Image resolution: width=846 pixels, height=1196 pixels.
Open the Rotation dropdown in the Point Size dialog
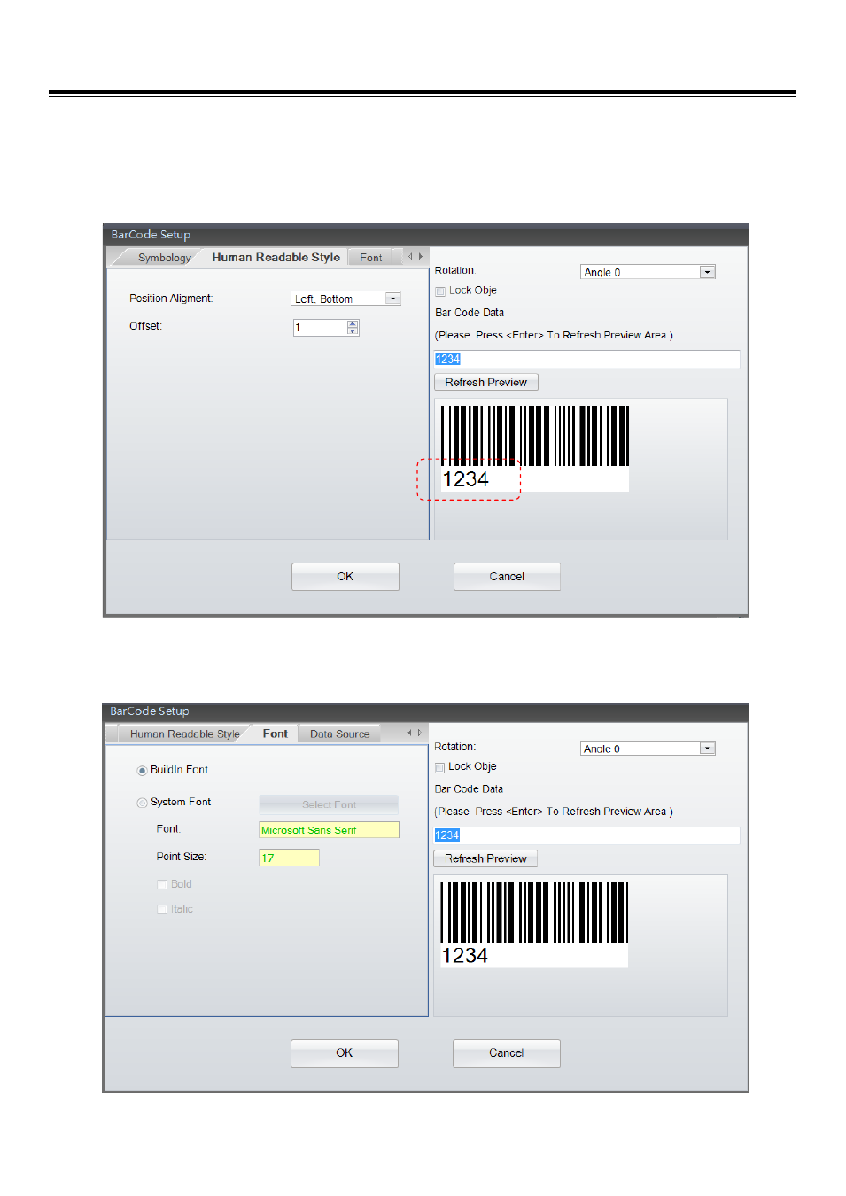[648, 749]
